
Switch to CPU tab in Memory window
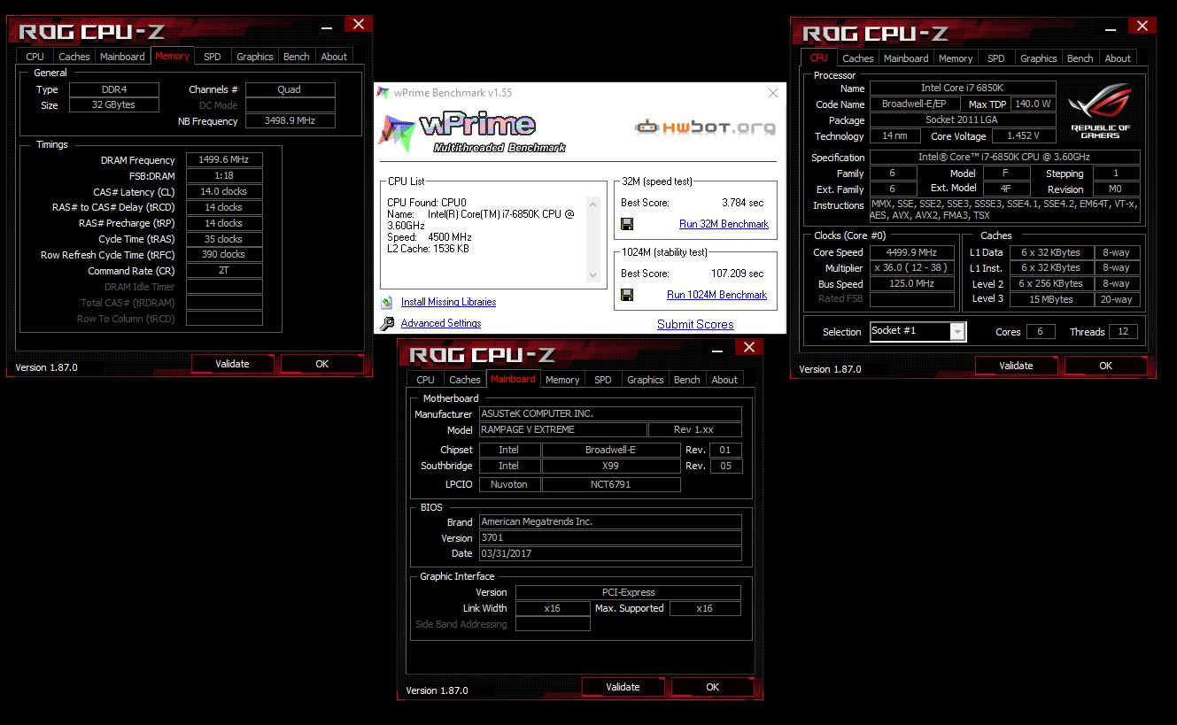pos(35,57)
